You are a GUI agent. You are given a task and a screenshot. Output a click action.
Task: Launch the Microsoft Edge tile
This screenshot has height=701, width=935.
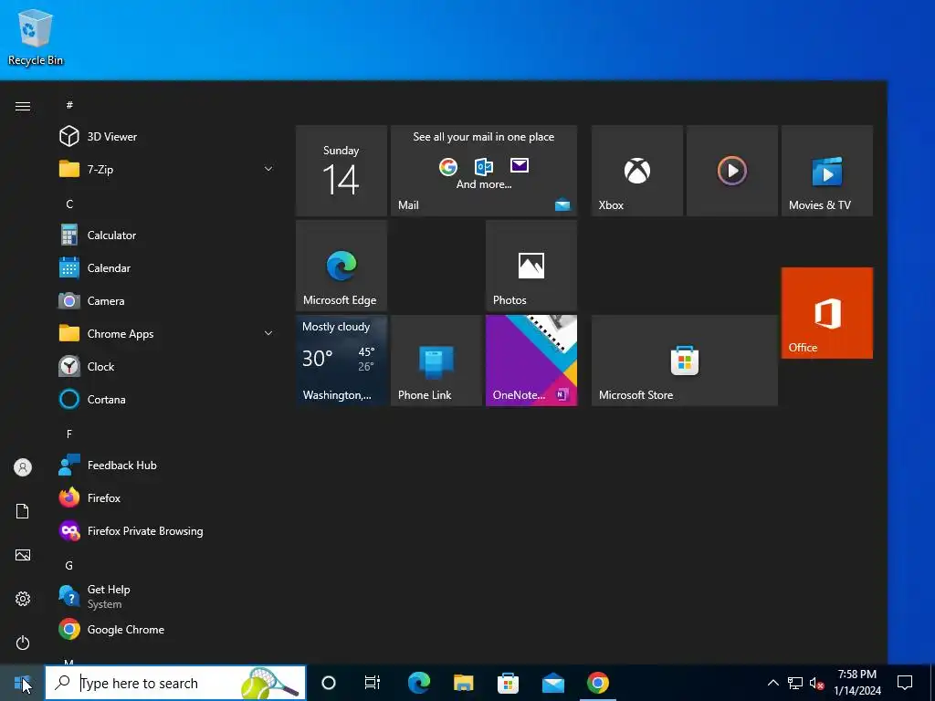[x=341, y=266]
